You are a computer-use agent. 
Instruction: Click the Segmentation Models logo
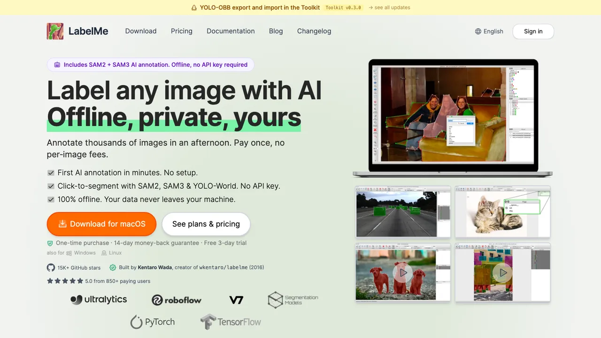(x=293, y=300)
